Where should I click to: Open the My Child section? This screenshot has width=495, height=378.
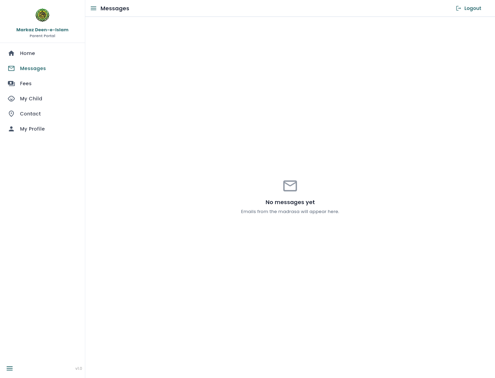pyautogui.click(x=43, y=99)
